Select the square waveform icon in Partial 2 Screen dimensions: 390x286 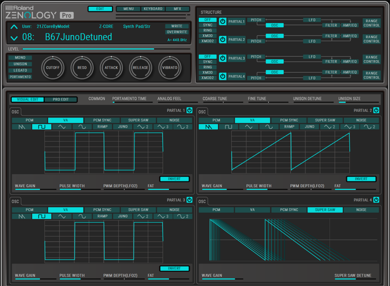[x=228, y=127]
